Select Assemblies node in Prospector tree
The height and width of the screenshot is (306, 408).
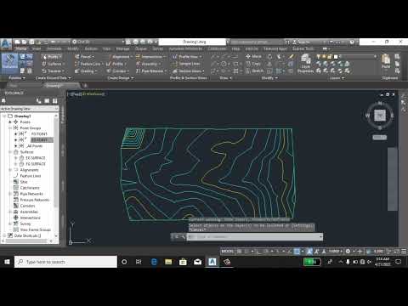[29, 212]
